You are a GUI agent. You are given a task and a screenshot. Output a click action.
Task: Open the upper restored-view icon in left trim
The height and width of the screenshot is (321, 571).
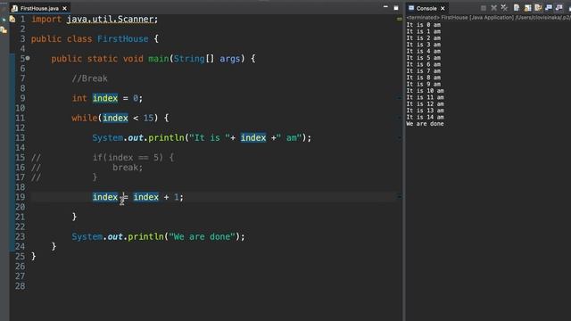point(4,19)
